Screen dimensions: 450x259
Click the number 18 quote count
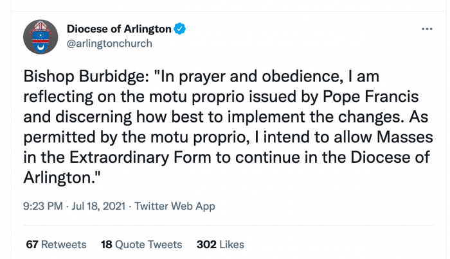pyautogui.click(x=107, y=244)
